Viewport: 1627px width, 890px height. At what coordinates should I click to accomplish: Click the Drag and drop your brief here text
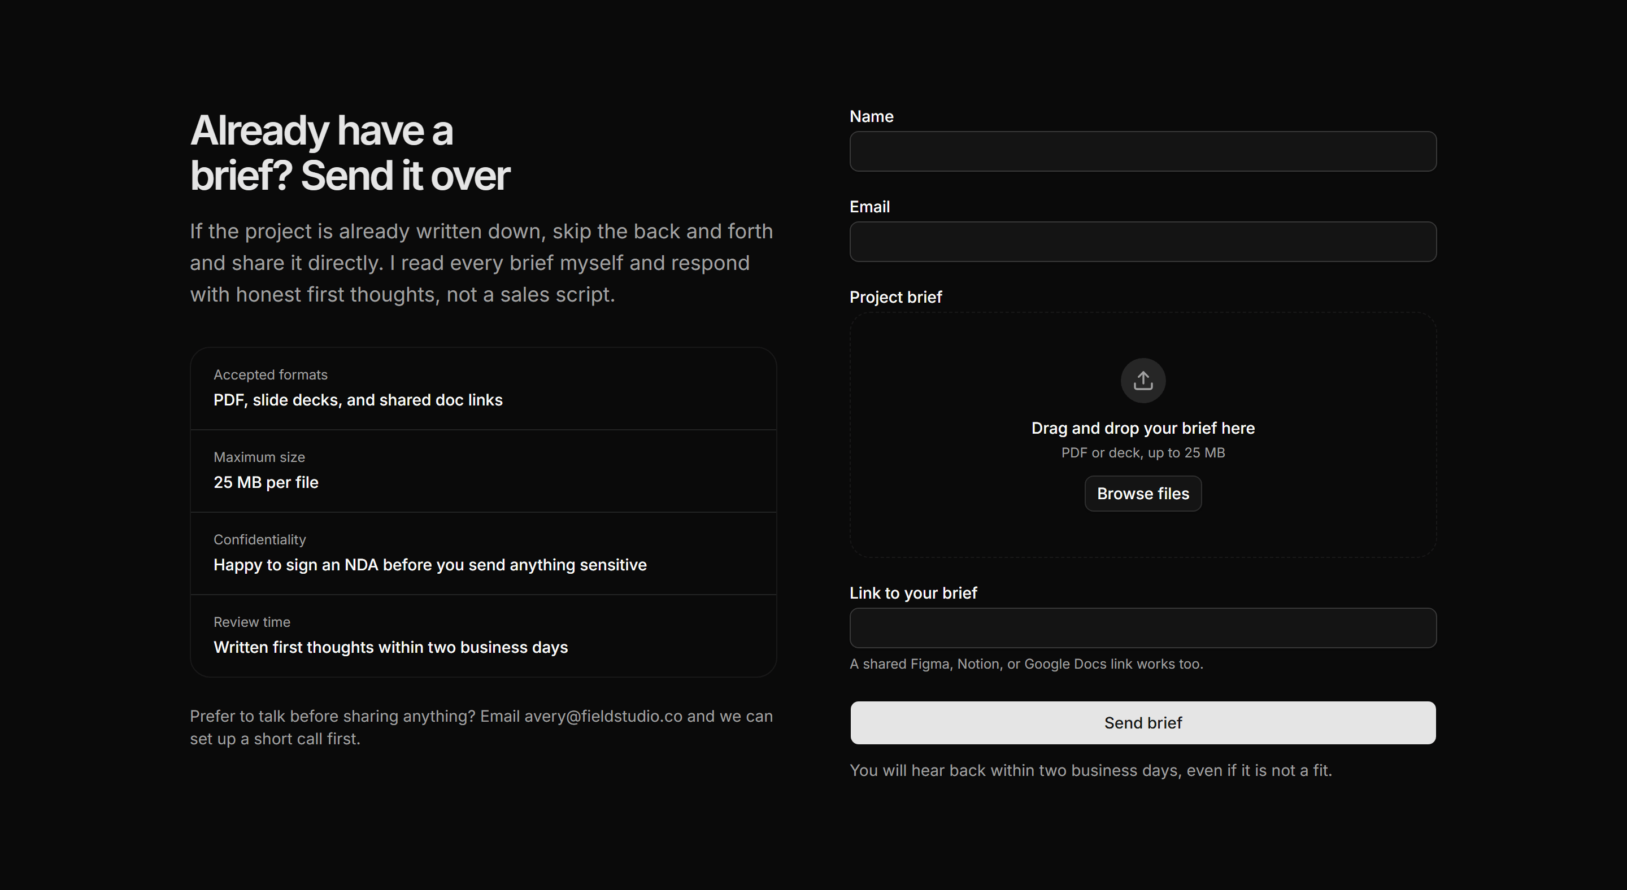(1142, 428)
